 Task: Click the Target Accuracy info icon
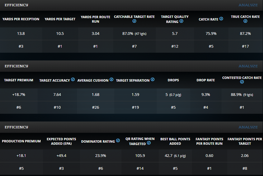73,80
